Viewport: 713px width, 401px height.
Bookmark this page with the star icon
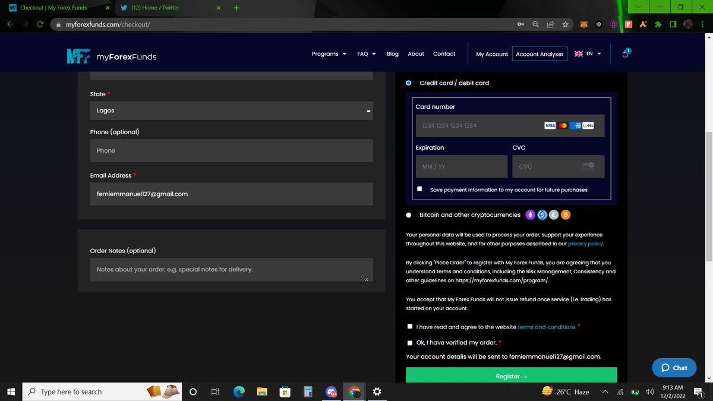click(x=565, y=24)
